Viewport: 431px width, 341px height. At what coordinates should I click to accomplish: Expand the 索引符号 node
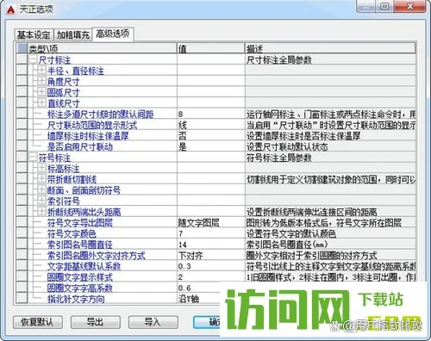(42, 201)
